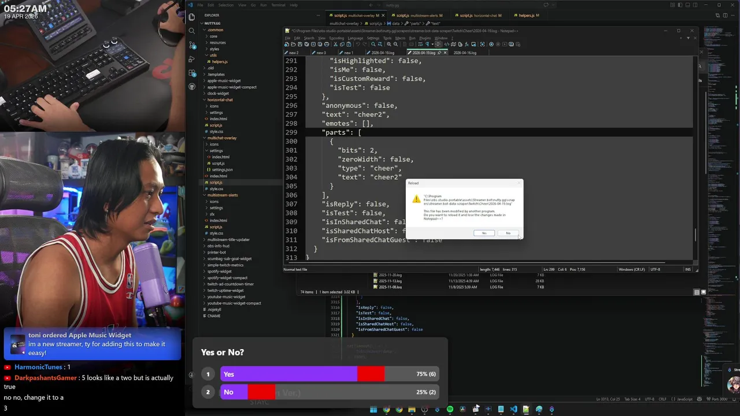740x416 pixels.
Task: Click Notepad++ Cut scissors toolbar icon
Action: tap(335, 44)
